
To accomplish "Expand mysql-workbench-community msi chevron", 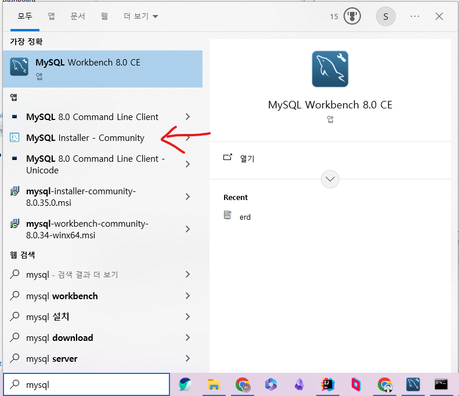I will point(187,229).
